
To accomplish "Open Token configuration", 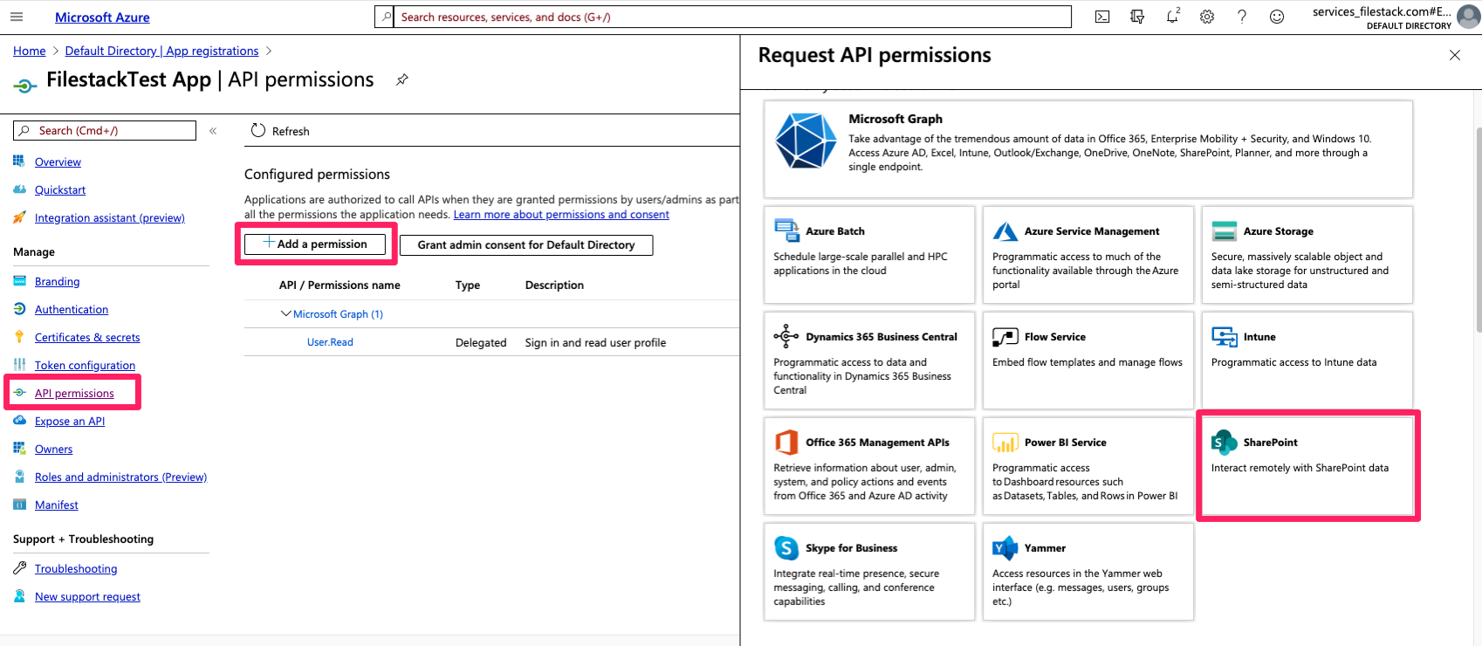I will 85,366.
